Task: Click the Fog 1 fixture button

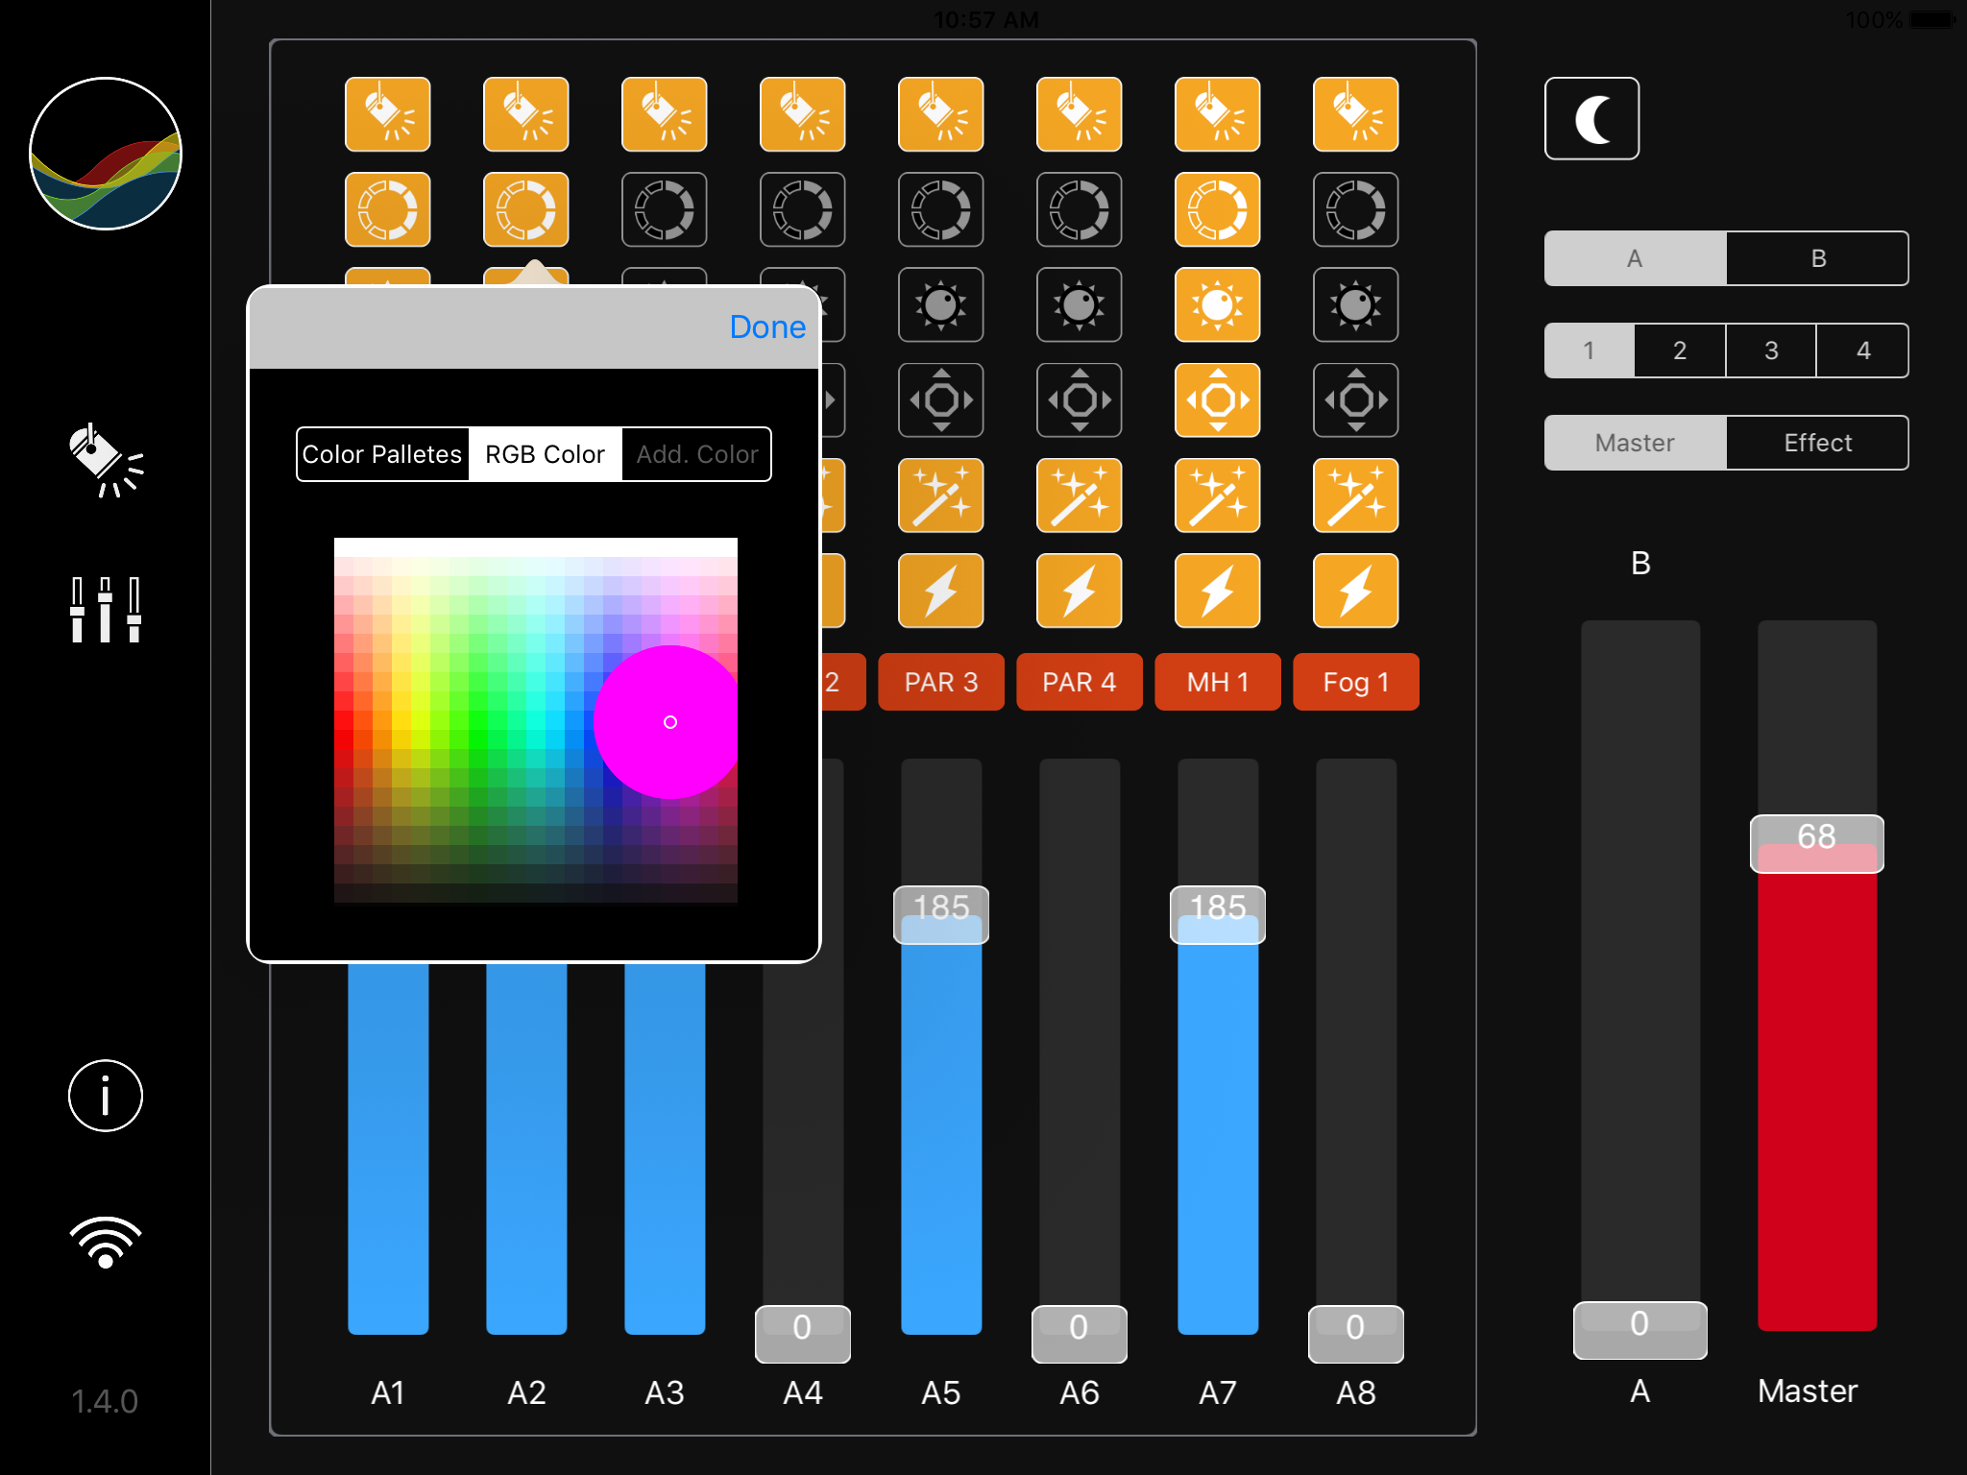Action: [x=1355, y=682]
